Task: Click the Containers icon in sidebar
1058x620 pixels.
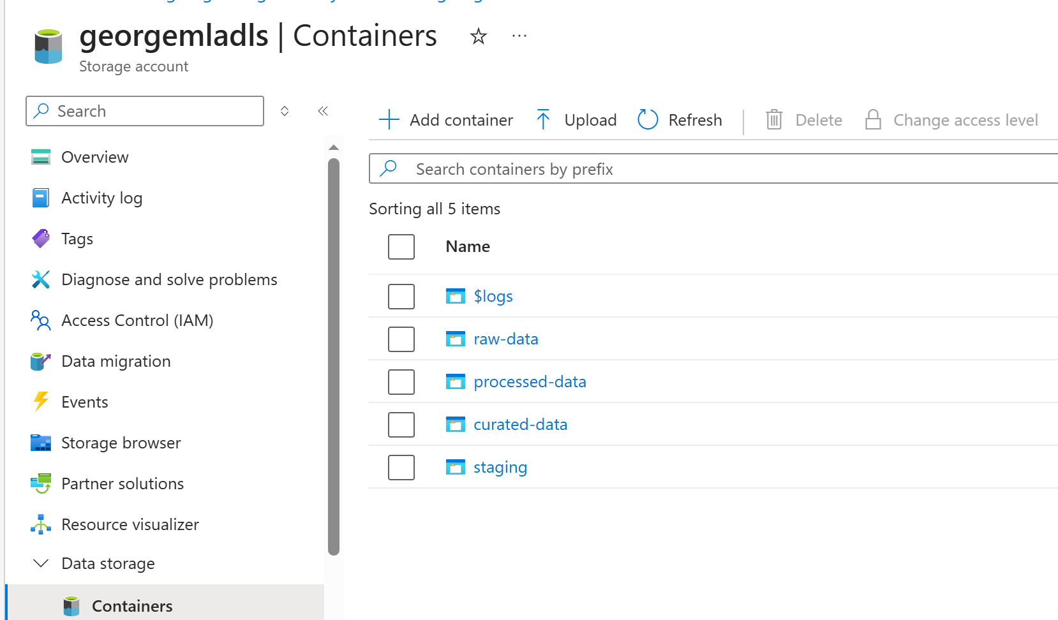Action: click(x=71, y=606)
